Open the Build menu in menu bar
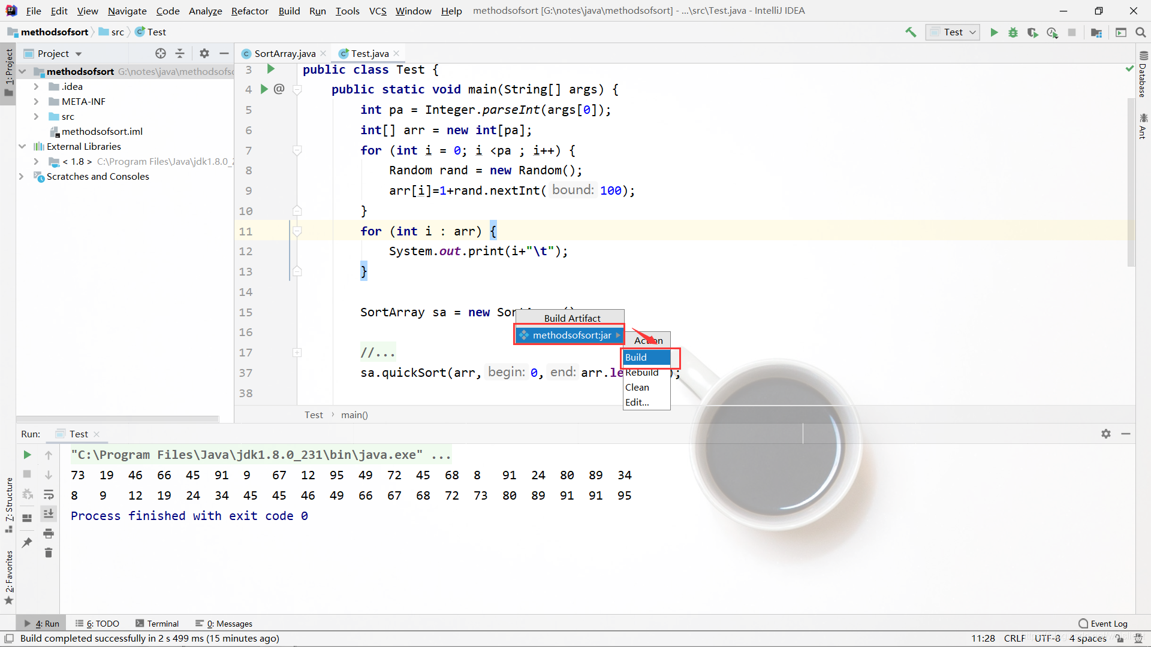Screen dimensions: 1151x647 coord(288,10)
